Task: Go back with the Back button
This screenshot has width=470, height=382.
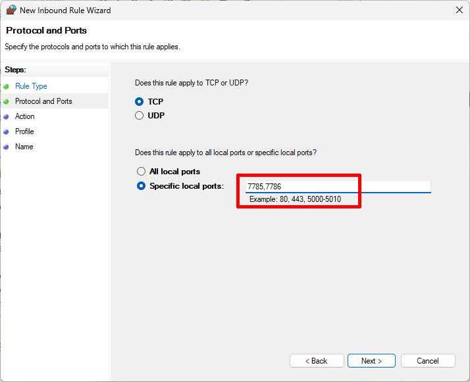Action: (317, 361)
